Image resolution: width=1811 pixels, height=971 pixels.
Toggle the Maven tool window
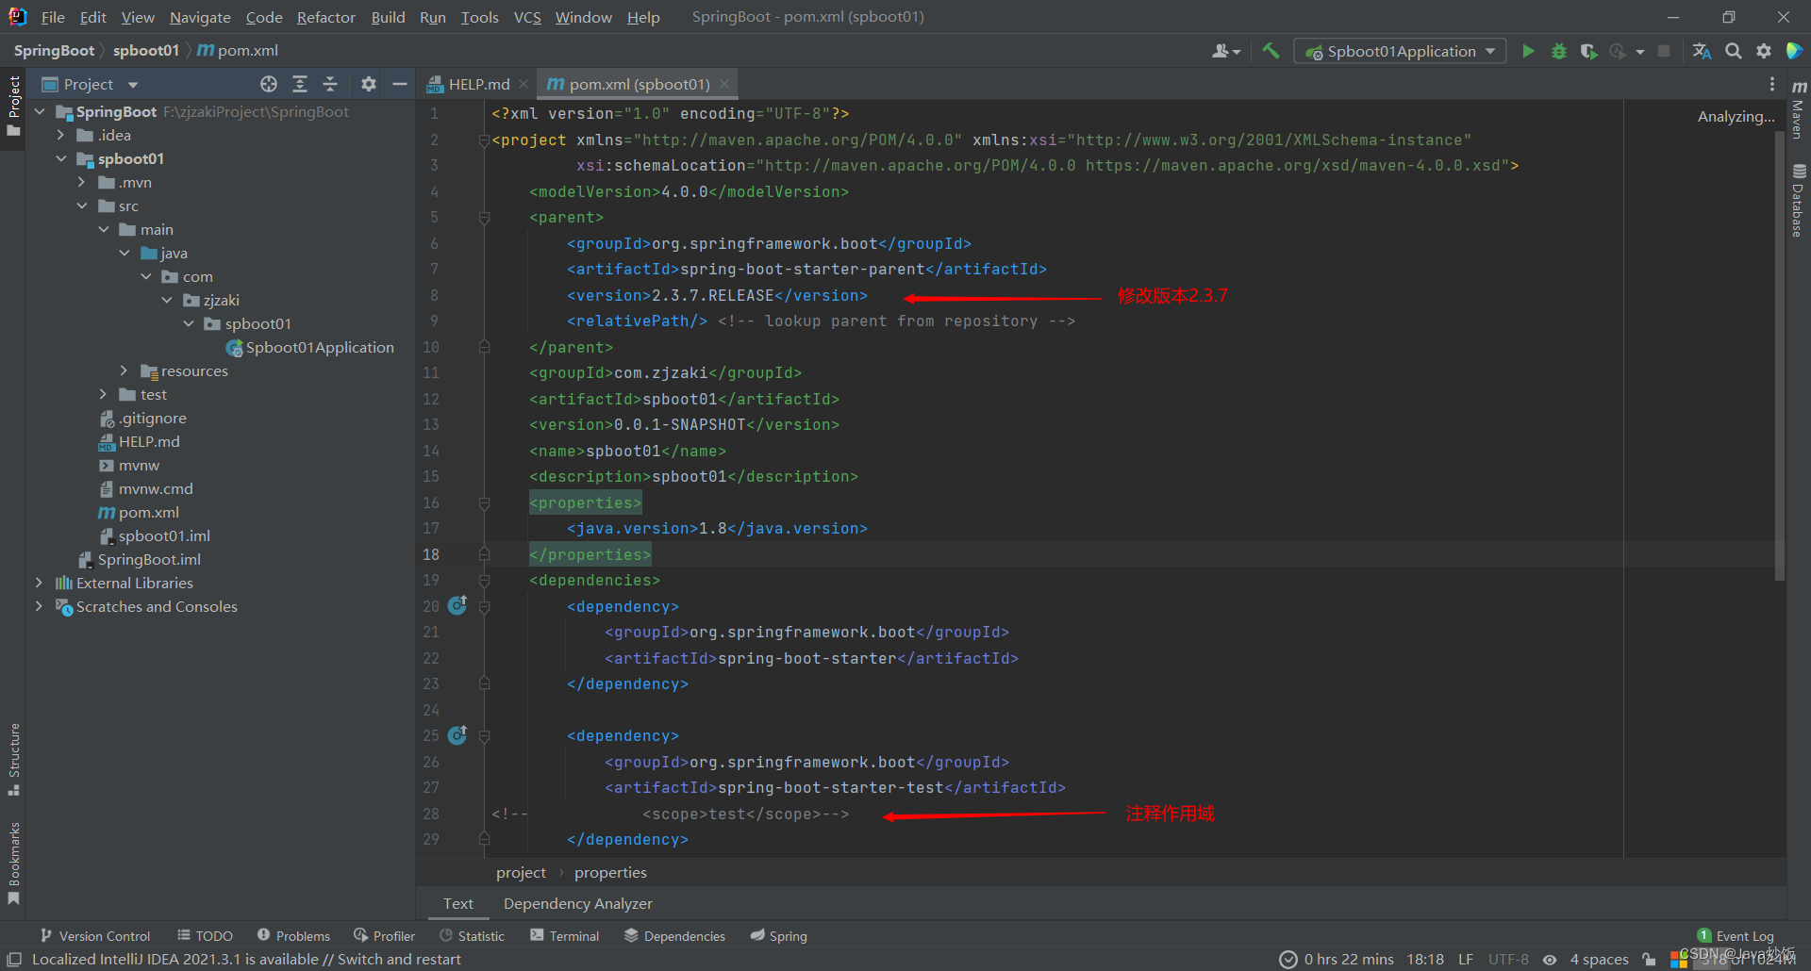coord(1799,108)
